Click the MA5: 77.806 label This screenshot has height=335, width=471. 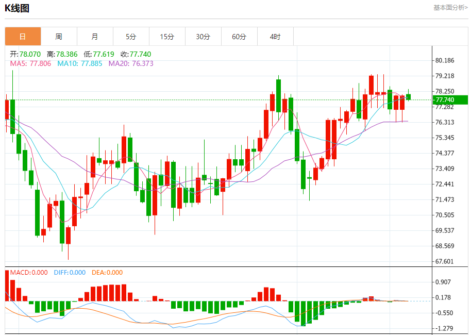pos(30,64)
